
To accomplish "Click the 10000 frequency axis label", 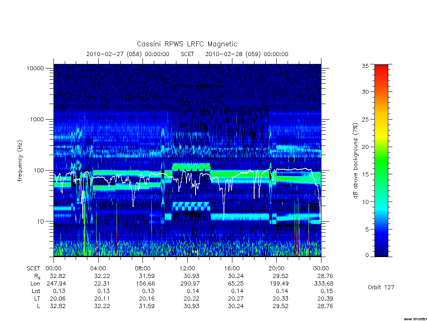I will 35,68.
